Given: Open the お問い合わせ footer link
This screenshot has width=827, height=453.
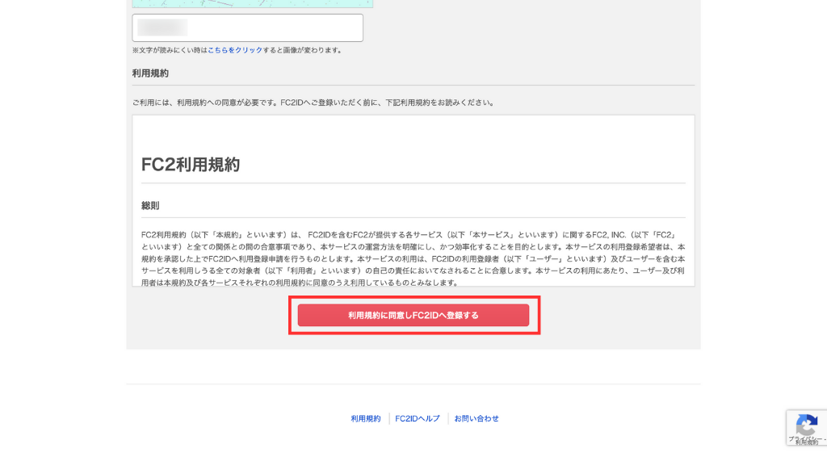Looking at the screenshot, I should click(476, 419).
